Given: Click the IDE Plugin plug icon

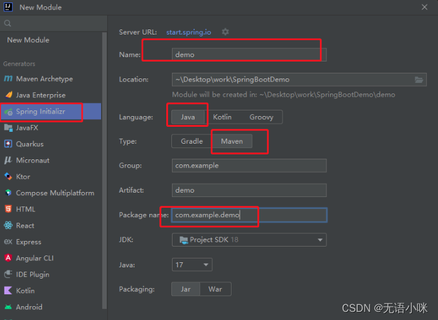Looking at the screenshot, I should coord(8,274).
